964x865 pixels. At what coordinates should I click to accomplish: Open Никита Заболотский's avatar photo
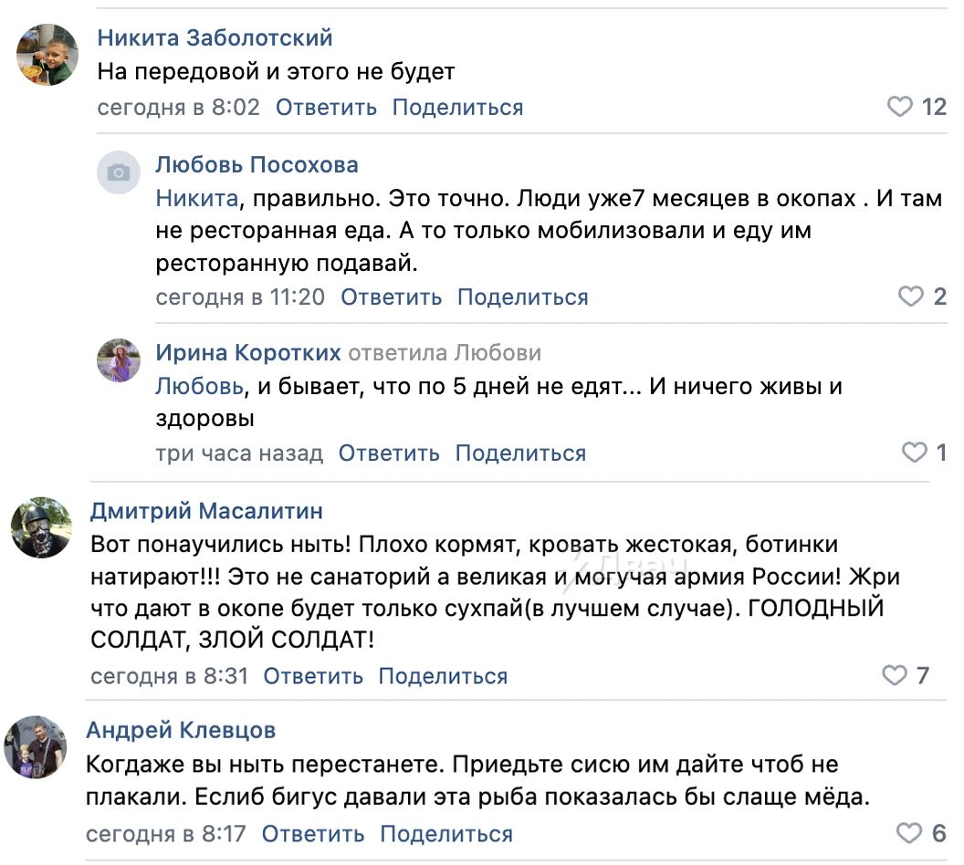coord(47,55)
